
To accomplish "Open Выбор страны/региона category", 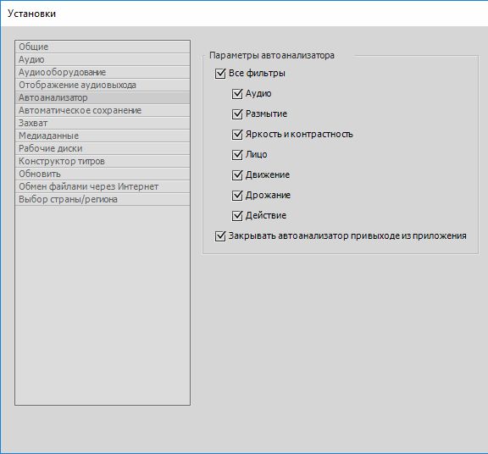I will pos(103,199).
